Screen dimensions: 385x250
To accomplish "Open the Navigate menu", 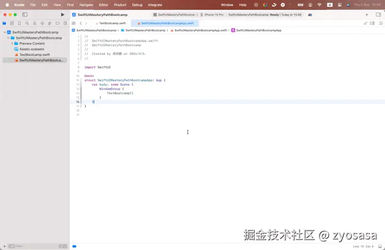I will coord(86,5).
